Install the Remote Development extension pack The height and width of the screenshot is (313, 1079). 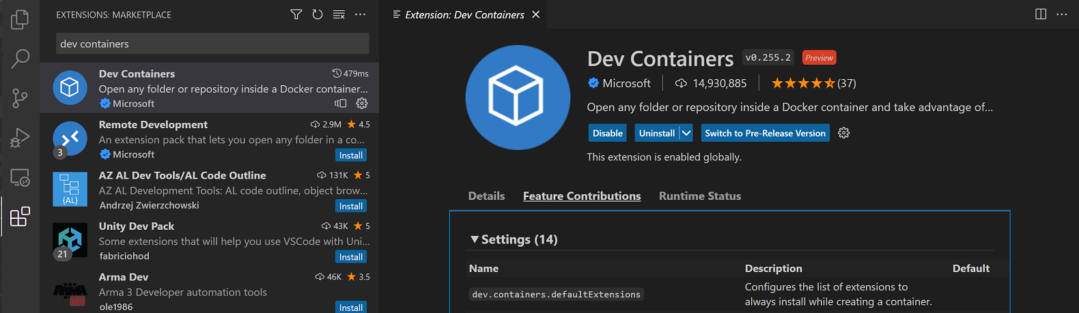coord(351,155)
